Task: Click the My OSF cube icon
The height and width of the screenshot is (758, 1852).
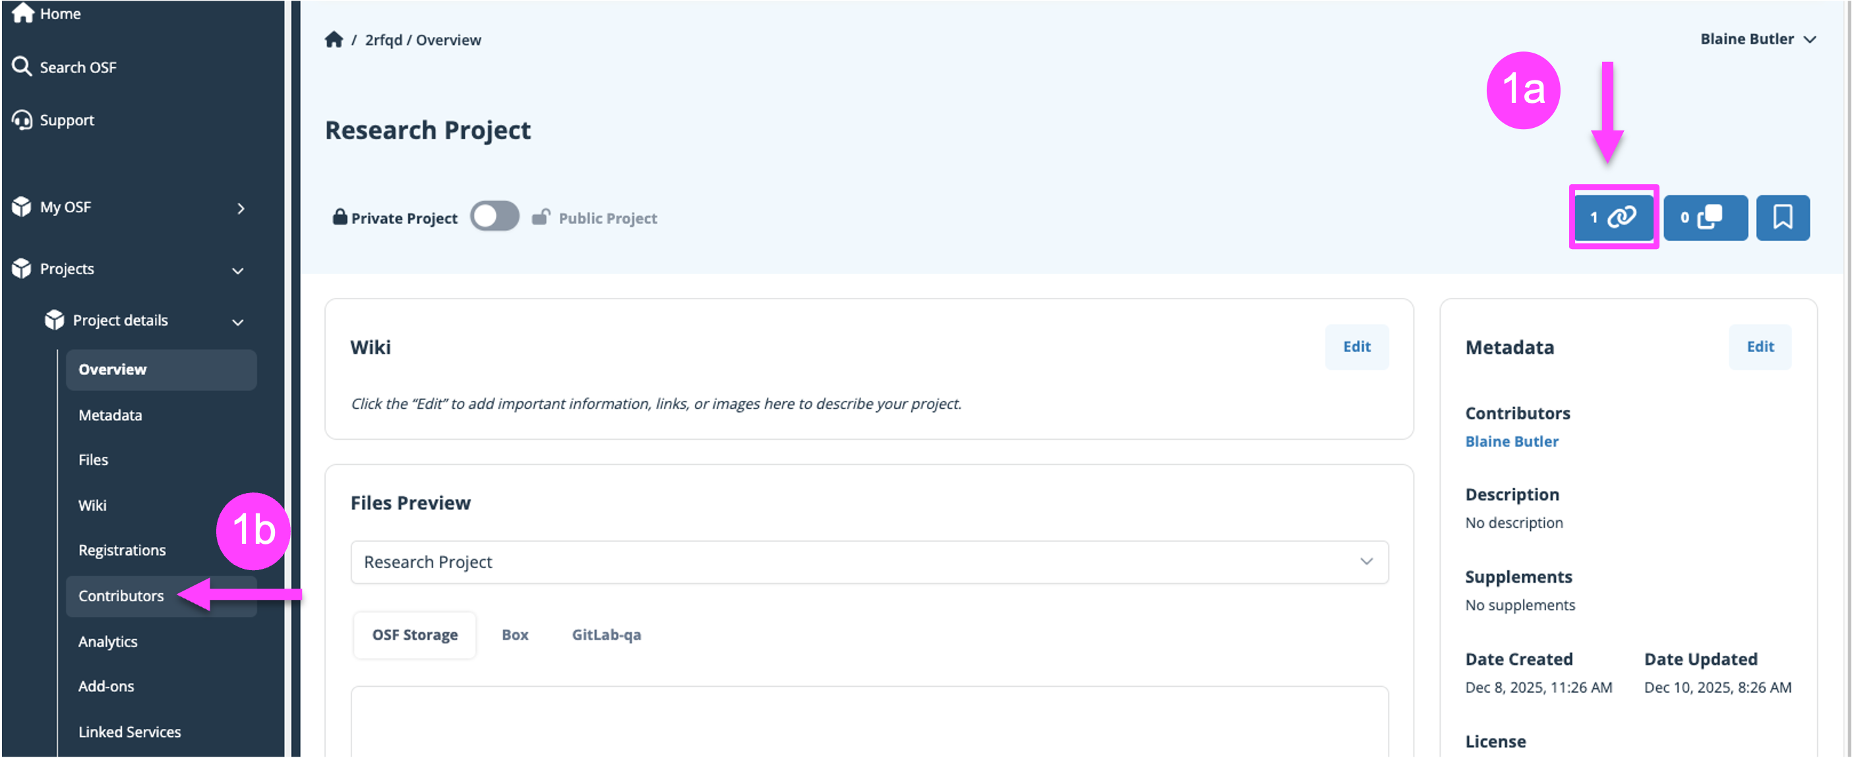Action: tap(22, 207)
